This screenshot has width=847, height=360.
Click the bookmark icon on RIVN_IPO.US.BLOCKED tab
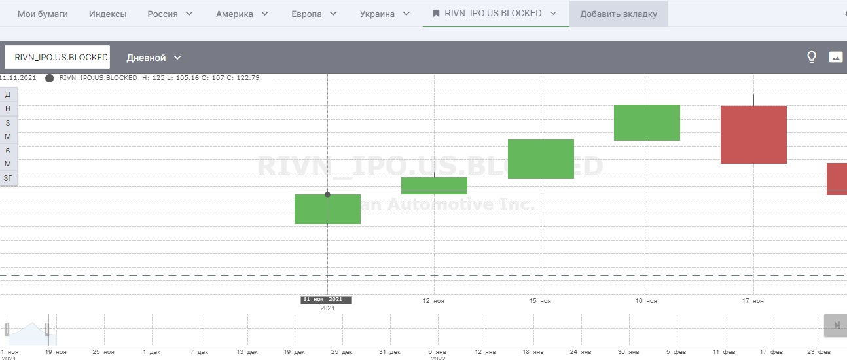(x=437, y=14)
